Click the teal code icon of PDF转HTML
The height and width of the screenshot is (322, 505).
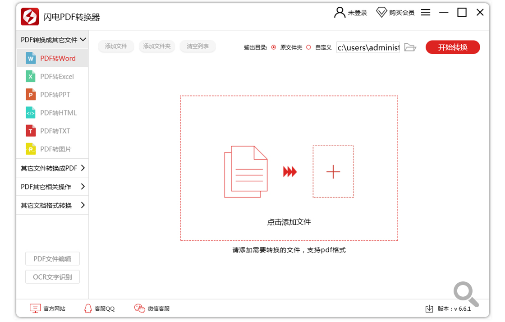point(30,113)
